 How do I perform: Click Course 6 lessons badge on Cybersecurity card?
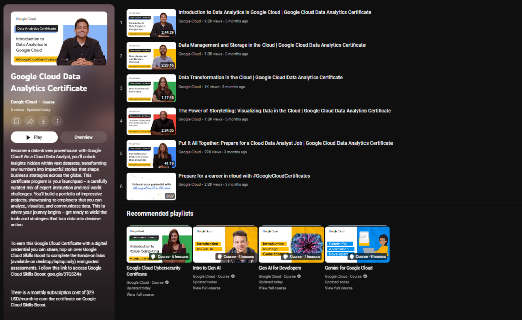pos(170,257)
